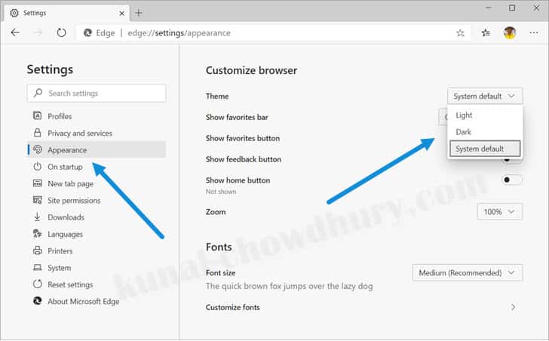Click the Settings tab title
Screen dimensions: 549x341
click(x=35, y=13)
